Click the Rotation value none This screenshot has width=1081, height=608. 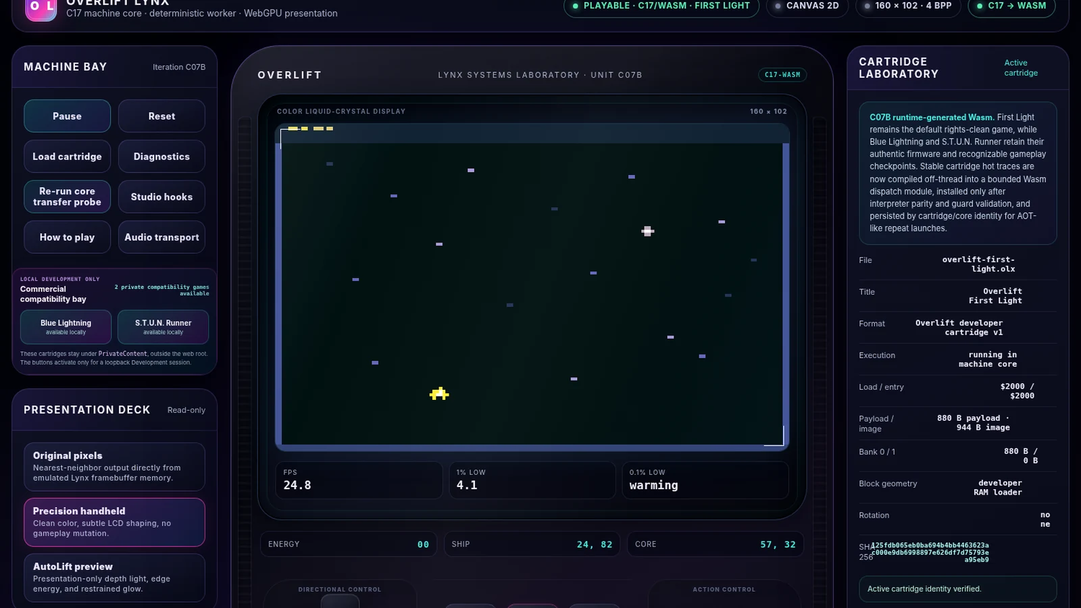click(1045, 520)
